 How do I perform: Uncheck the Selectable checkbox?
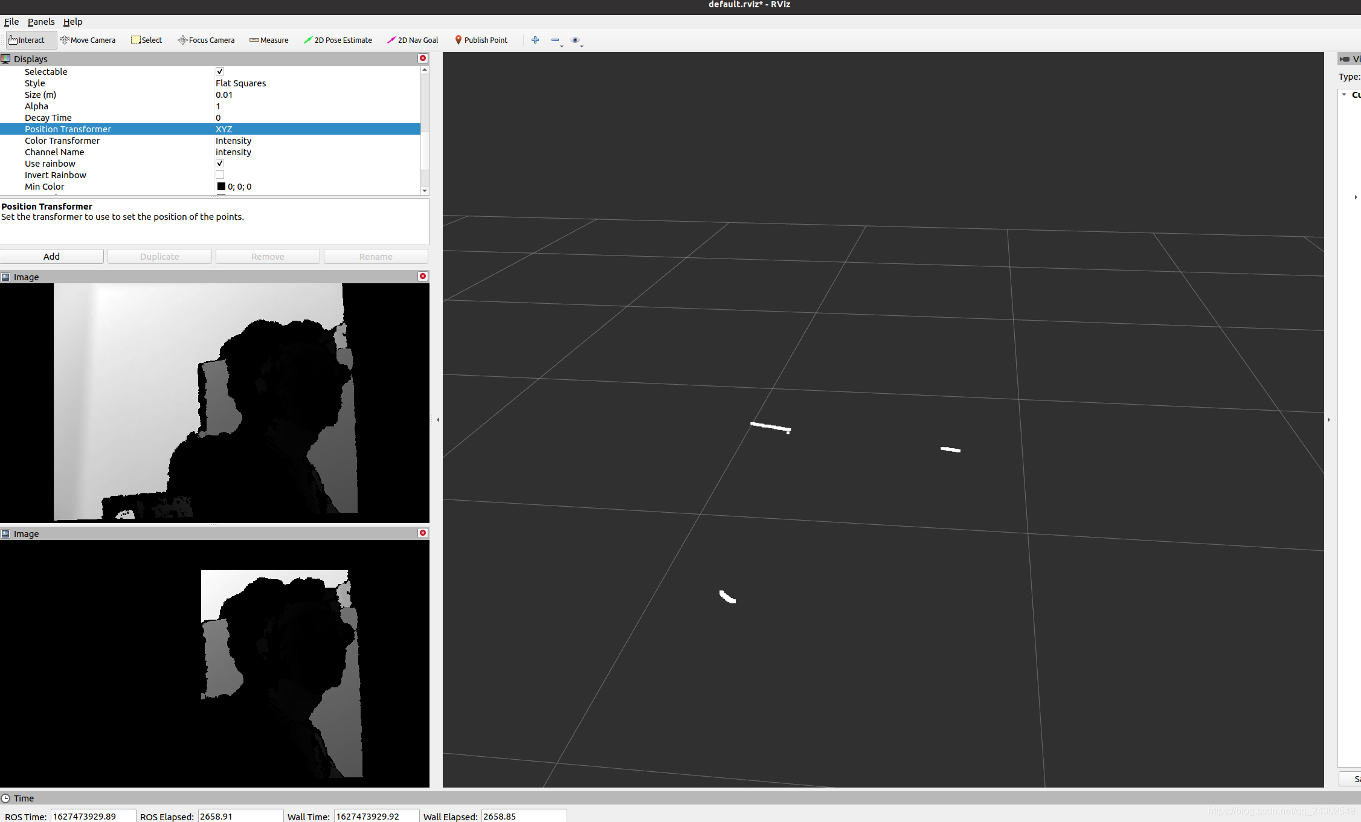(220, 72)
